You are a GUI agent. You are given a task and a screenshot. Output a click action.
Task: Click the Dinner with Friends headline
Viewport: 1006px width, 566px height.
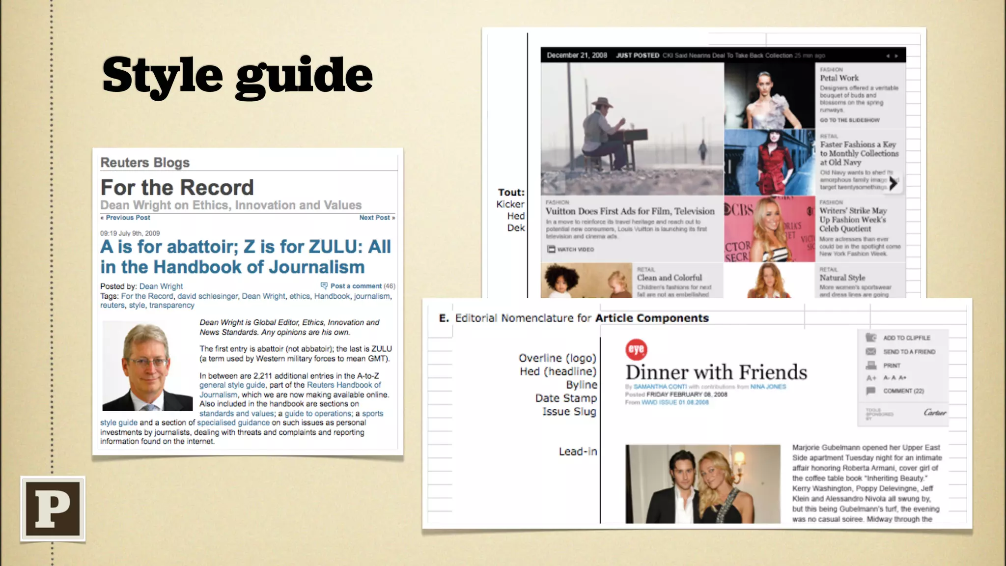pos(716,372)
